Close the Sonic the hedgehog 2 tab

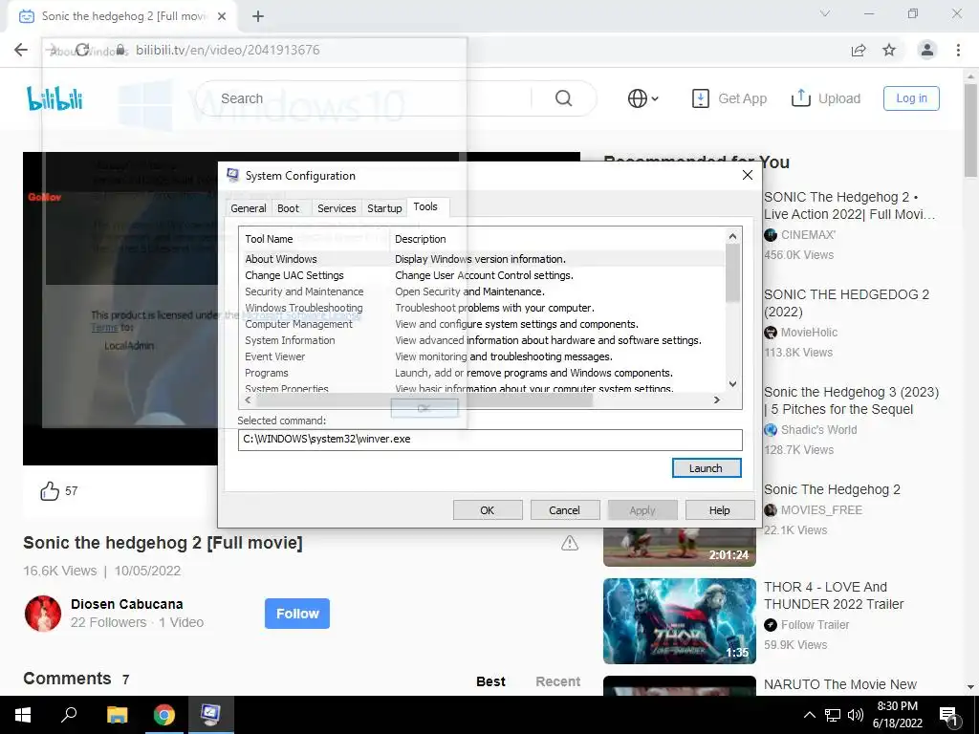(x=222, y=16)
